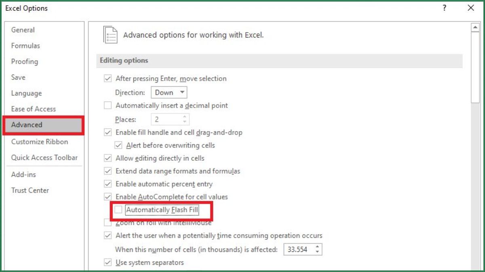Toggle Extend data range formats and formulas
Image resolution: width=485 pixels, height=272 pixels.
pyautogui.click(x=108, y=171)
